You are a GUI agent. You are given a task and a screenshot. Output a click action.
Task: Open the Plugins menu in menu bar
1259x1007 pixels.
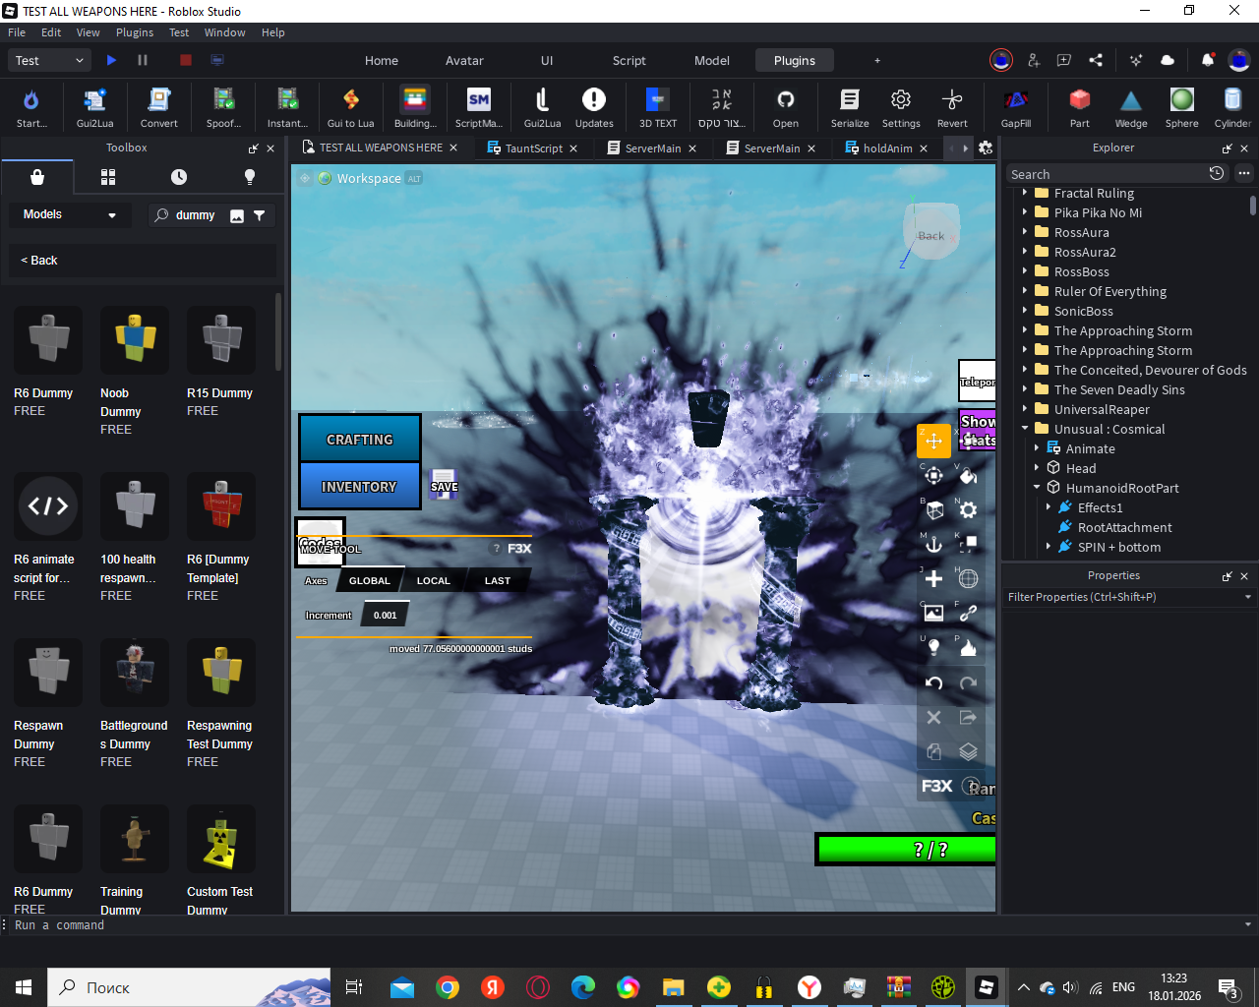tap(135, 32)
